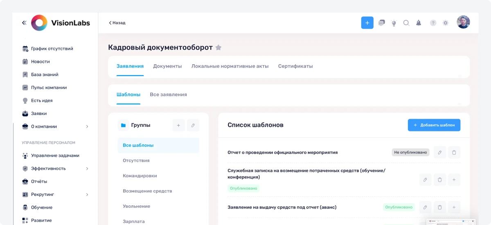Image resolution: width=491 pixels, height=225 pixels.
Task: Open Обучение in sidebar
Action: 42,207
